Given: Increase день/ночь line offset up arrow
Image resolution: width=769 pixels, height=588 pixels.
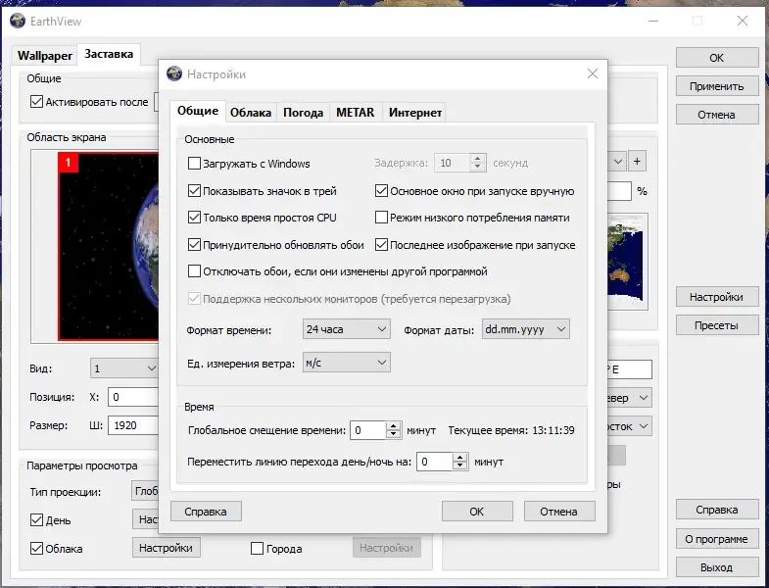Looking at the screenshot, I should [459, 458].
